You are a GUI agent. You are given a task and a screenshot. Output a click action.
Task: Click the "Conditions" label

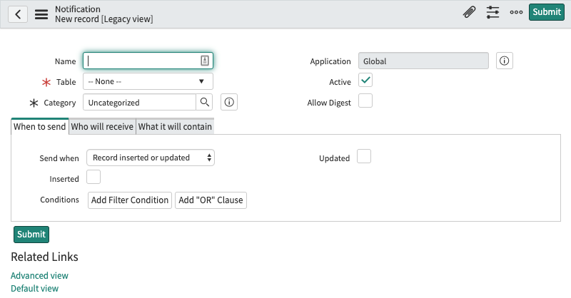[x=59, y=200]
